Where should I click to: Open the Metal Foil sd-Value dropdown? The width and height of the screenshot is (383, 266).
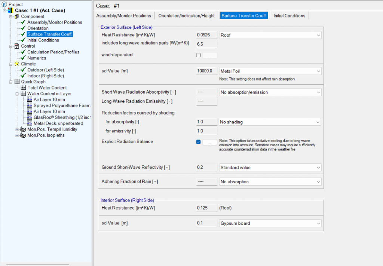pos(270,71)
